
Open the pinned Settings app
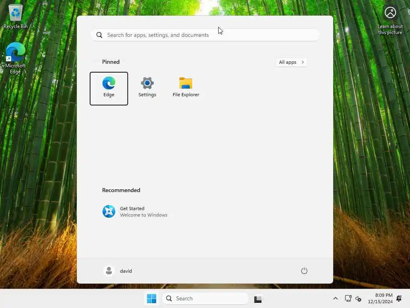[x=147, y=89]
